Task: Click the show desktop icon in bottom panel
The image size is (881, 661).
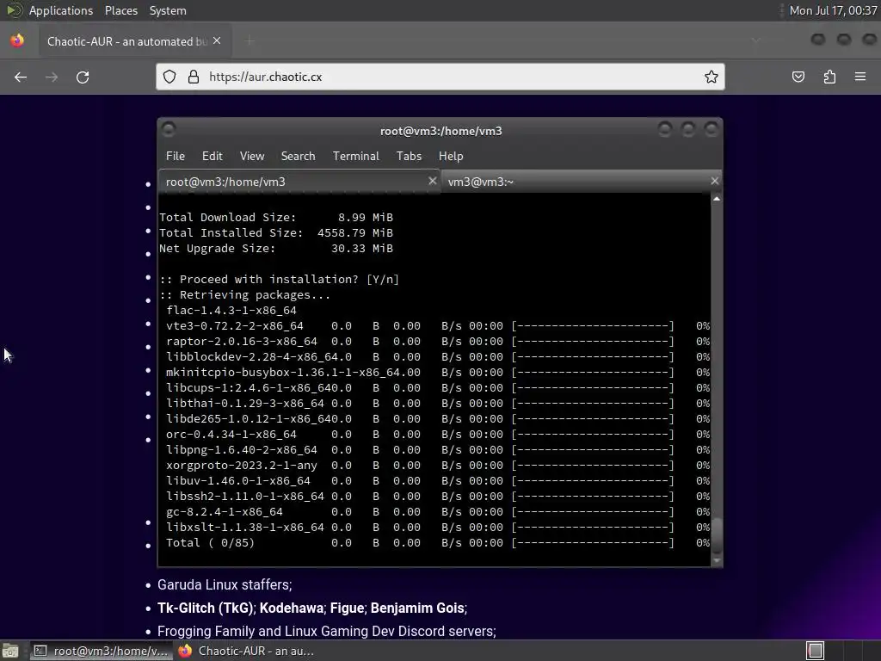Action: point(10,651)
